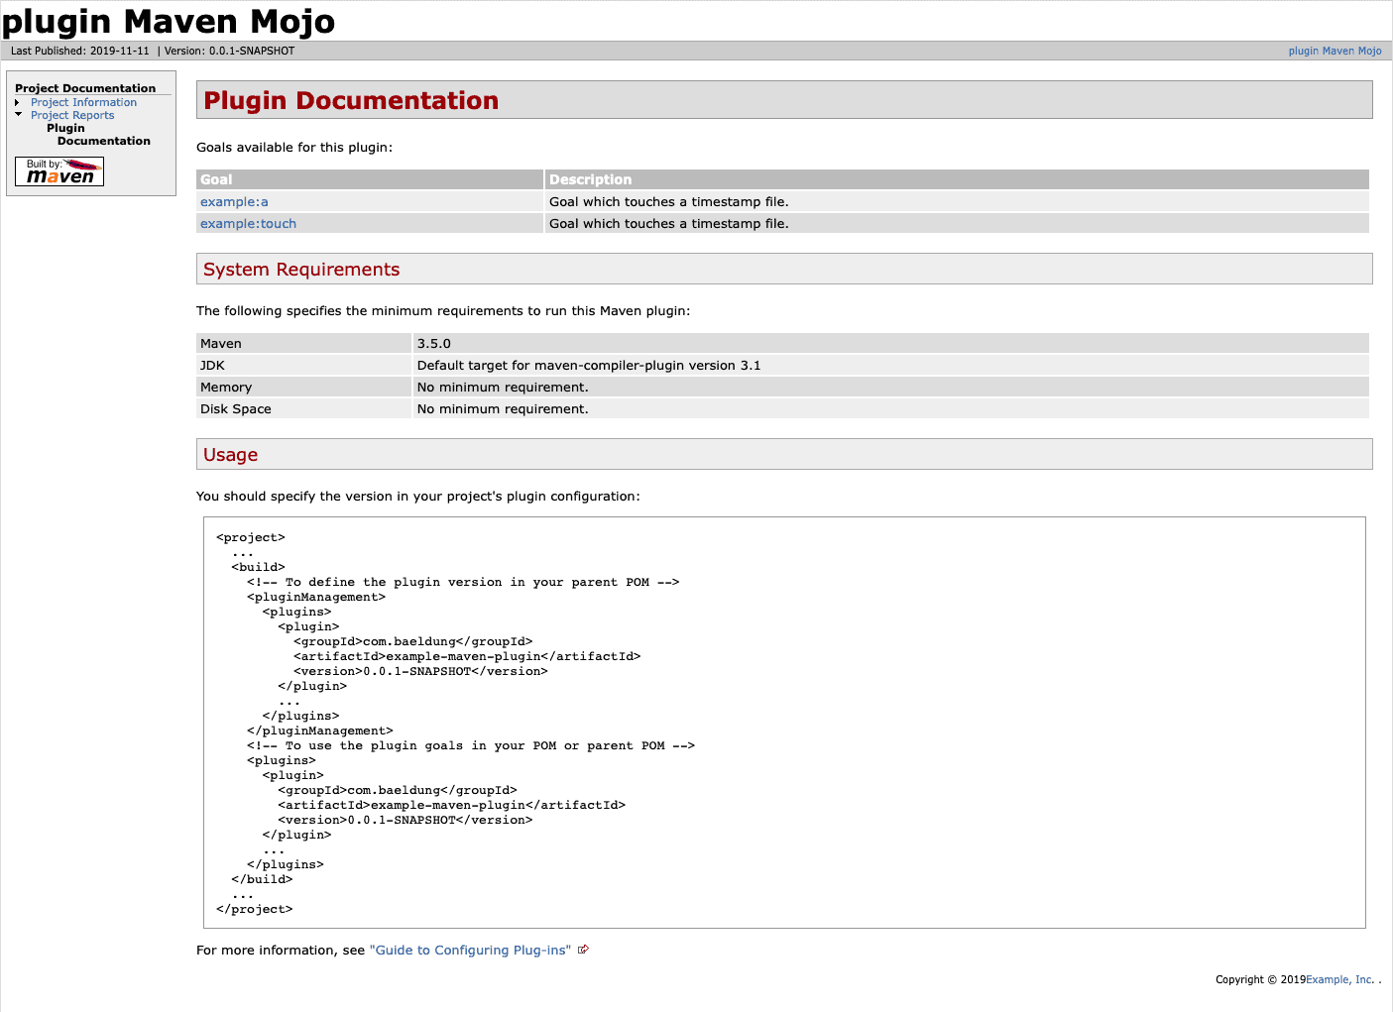Click the Built by Maven logo
Viewport: 1393px width, 1012px height.
coord(59,171)
